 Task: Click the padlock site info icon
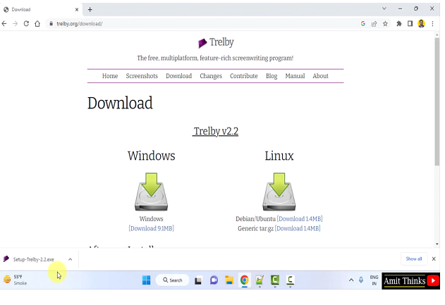pos(51,24)
